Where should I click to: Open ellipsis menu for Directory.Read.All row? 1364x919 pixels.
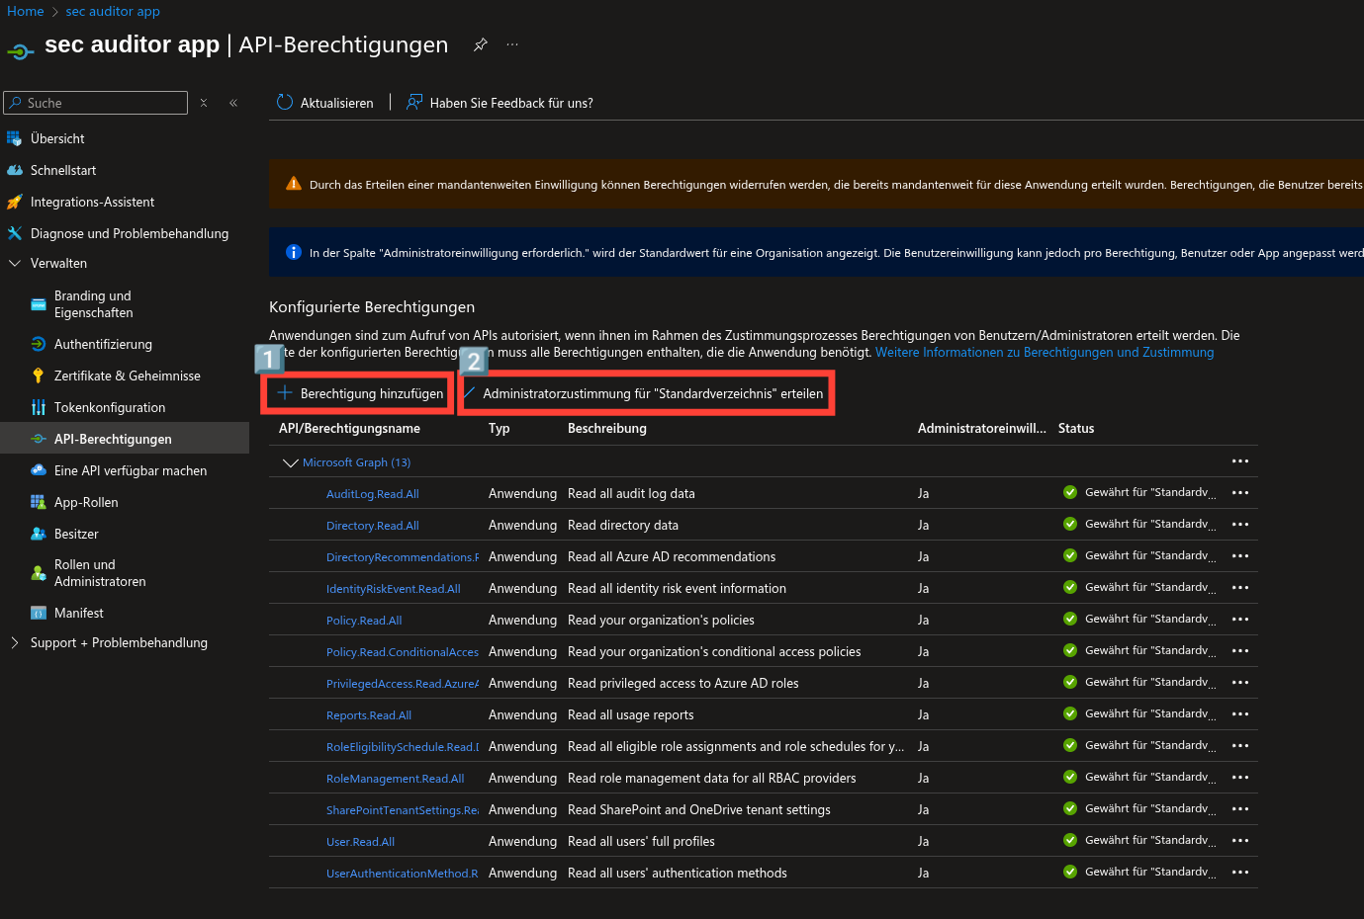1240,525
